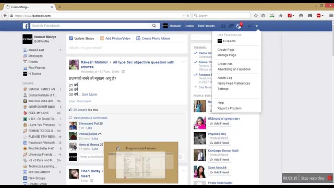334x188 pixels.
Task: Expand post with See More link
Action: pyautogui.click(x=90, y=95)
